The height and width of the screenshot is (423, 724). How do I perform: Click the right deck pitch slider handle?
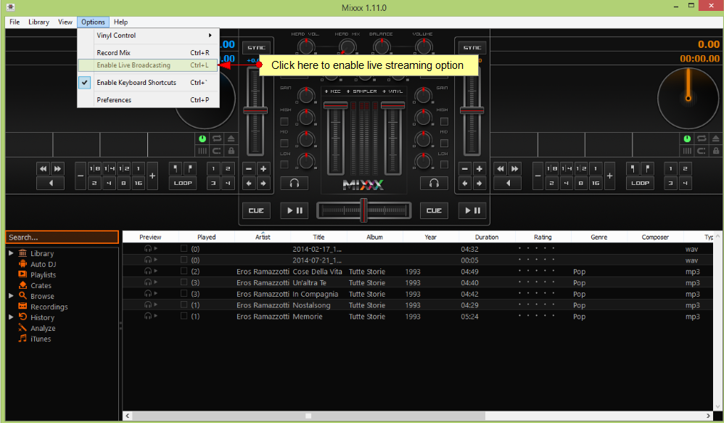click(x=472, y=110)
